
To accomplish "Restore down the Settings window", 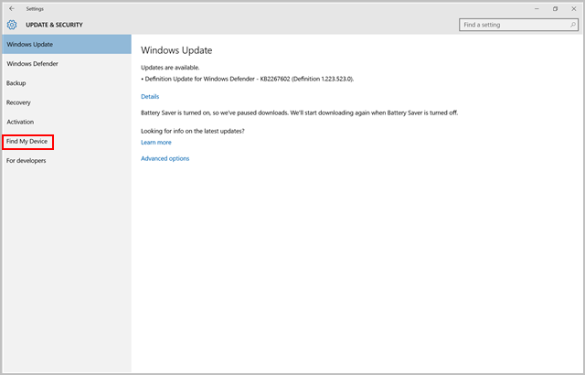I will (555, 8).
